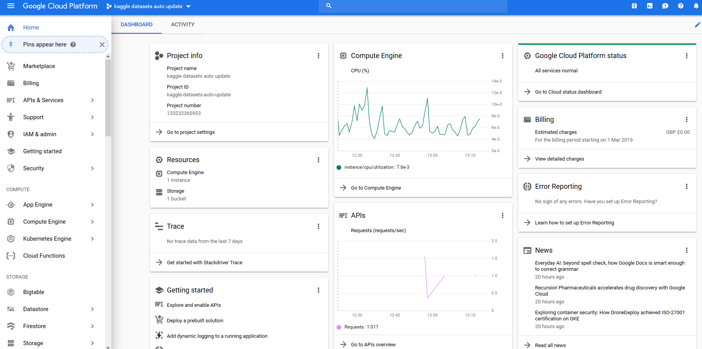Activate Cloud Shell from the top bar

pos(649,6)
